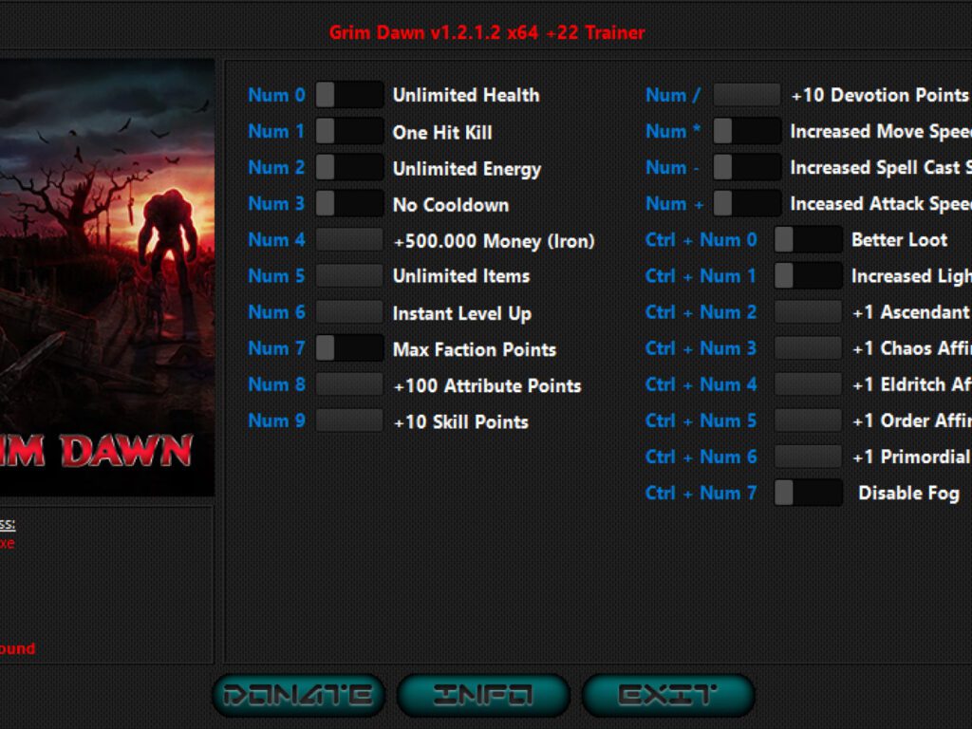
Task: Click the 'Num /' hotkey label
Action: (673, 96)
